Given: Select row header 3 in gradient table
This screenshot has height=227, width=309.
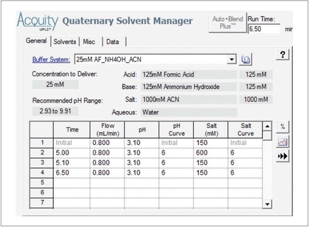Looking at the screenshot, I should pyautogui.click(x=42, y=163).
